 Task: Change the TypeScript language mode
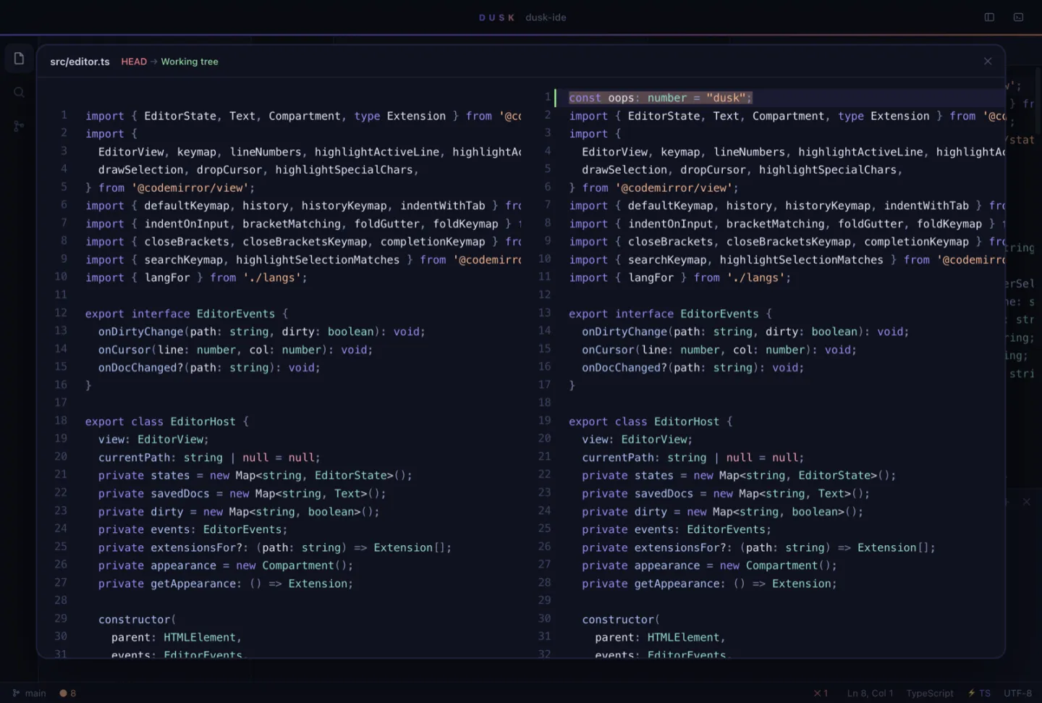coord(930,693)
